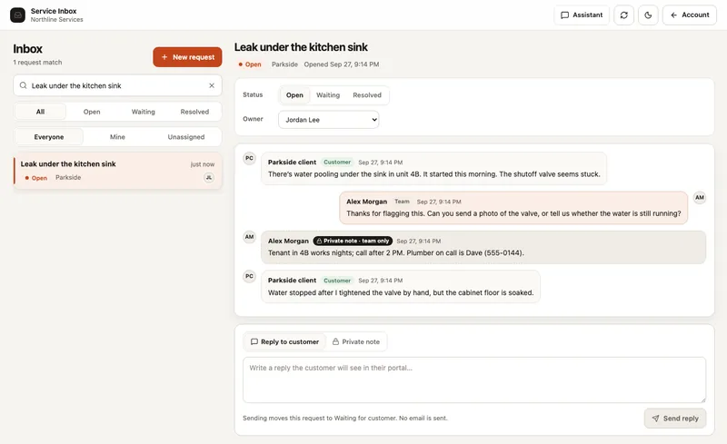727x444 pixels.
Task: Select the All status filter
Action: [40, 112]
